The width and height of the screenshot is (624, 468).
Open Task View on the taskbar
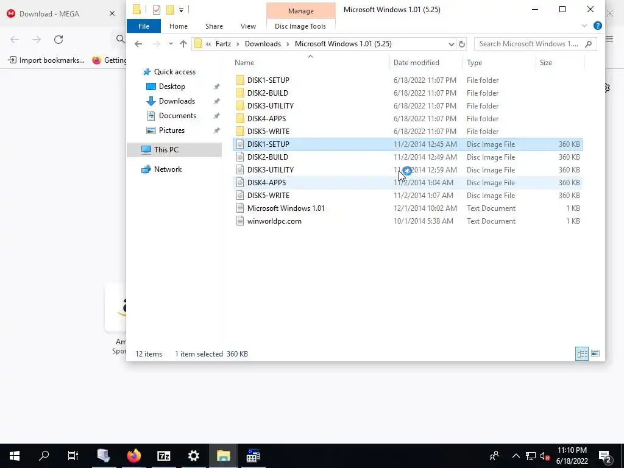click(x=73, y=456)
